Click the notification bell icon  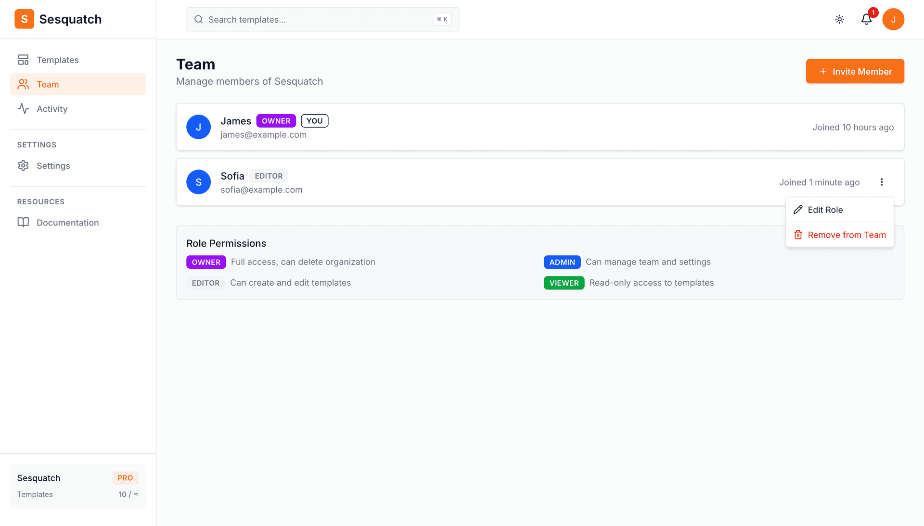[x=866, y=19]
